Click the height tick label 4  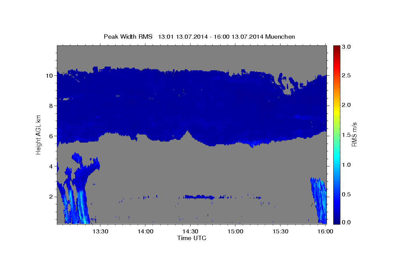pos(51,166)
